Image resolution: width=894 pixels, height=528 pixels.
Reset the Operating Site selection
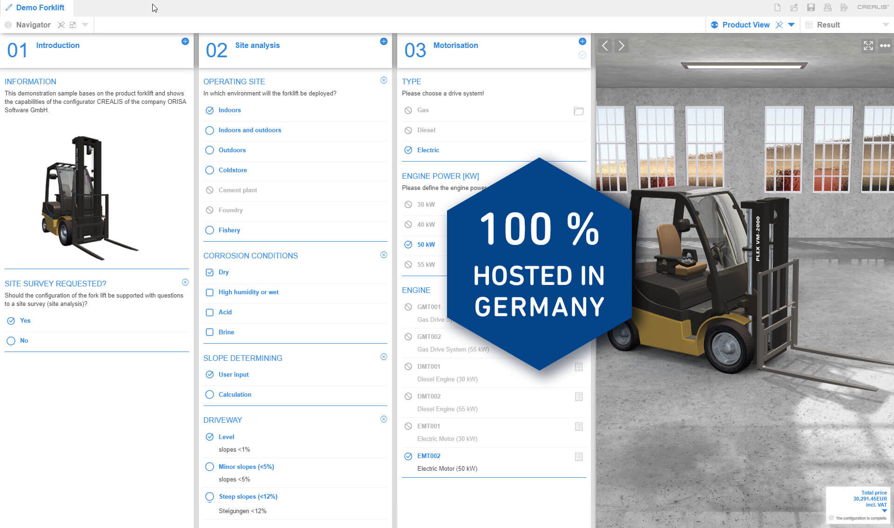pyautogui.click(x=384, y=80)
